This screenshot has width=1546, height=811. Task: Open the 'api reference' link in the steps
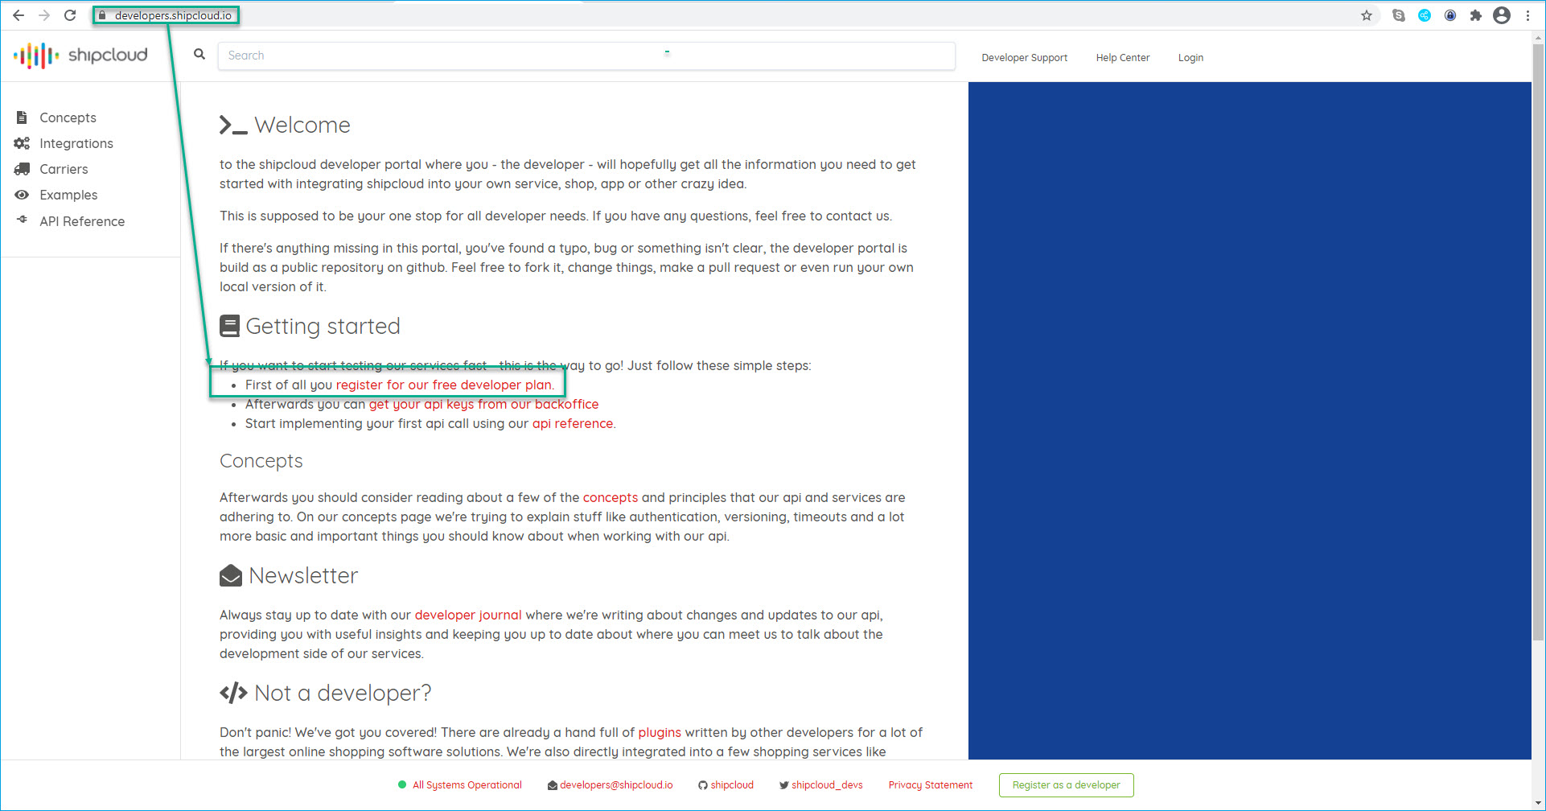[573, 423]
